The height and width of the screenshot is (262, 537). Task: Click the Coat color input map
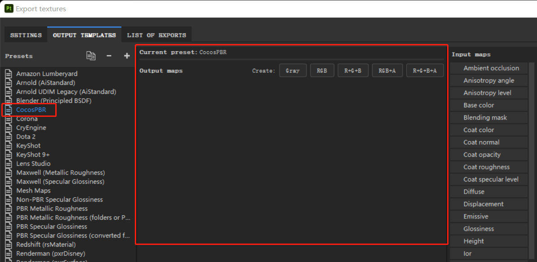coord(489,130)
